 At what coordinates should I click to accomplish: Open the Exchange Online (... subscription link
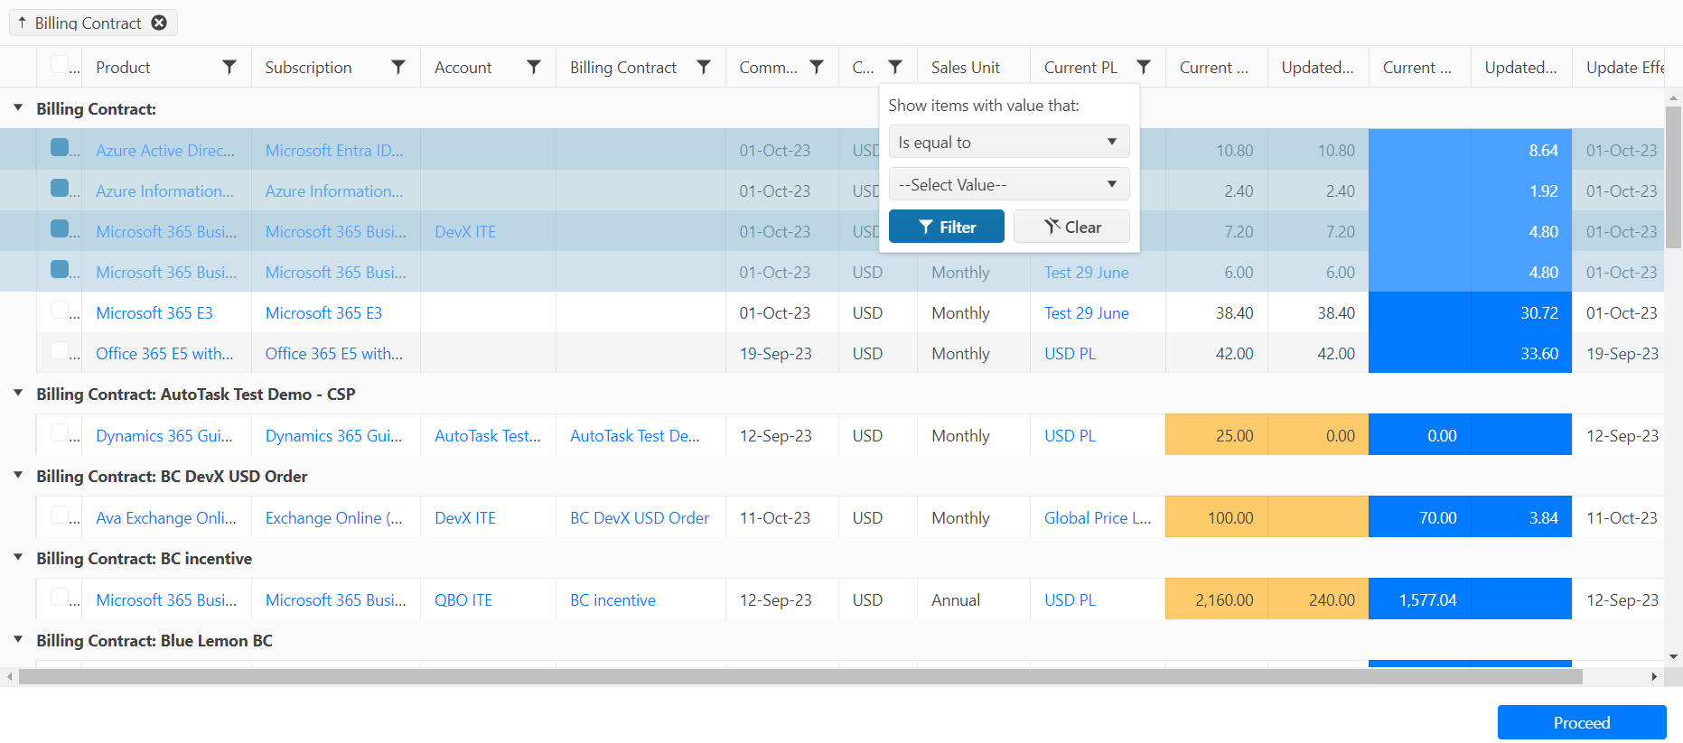334,518
